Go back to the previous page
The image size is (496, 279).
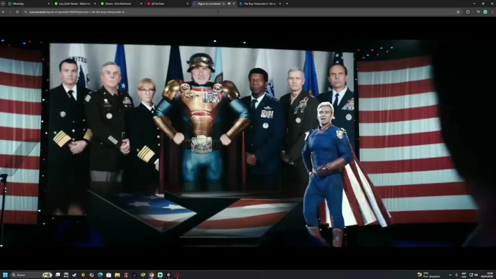(3, 12)
